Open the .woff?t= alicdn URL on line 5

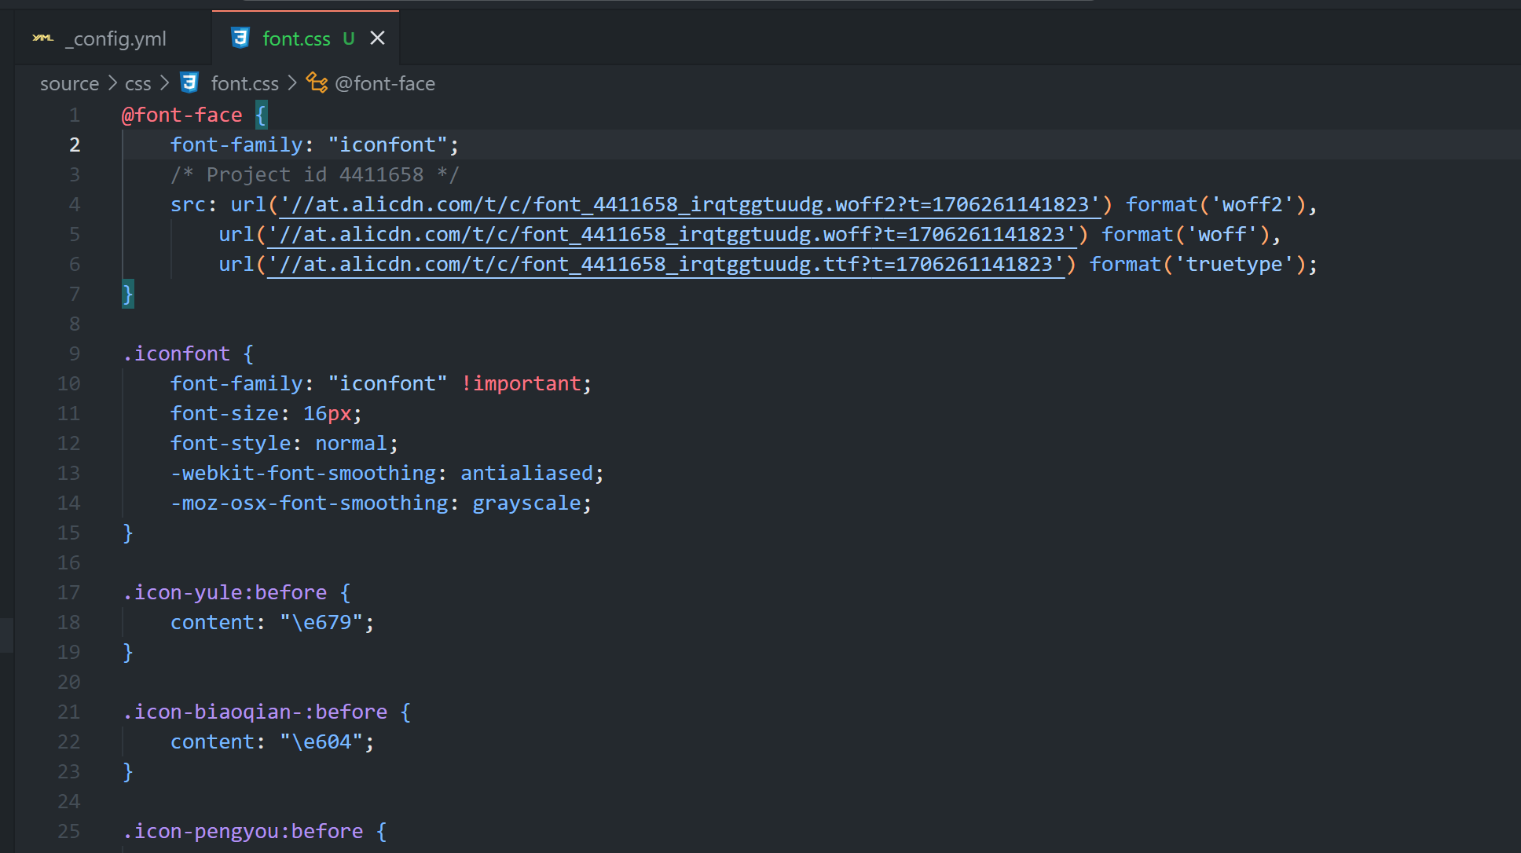click(x=672, y=234)
